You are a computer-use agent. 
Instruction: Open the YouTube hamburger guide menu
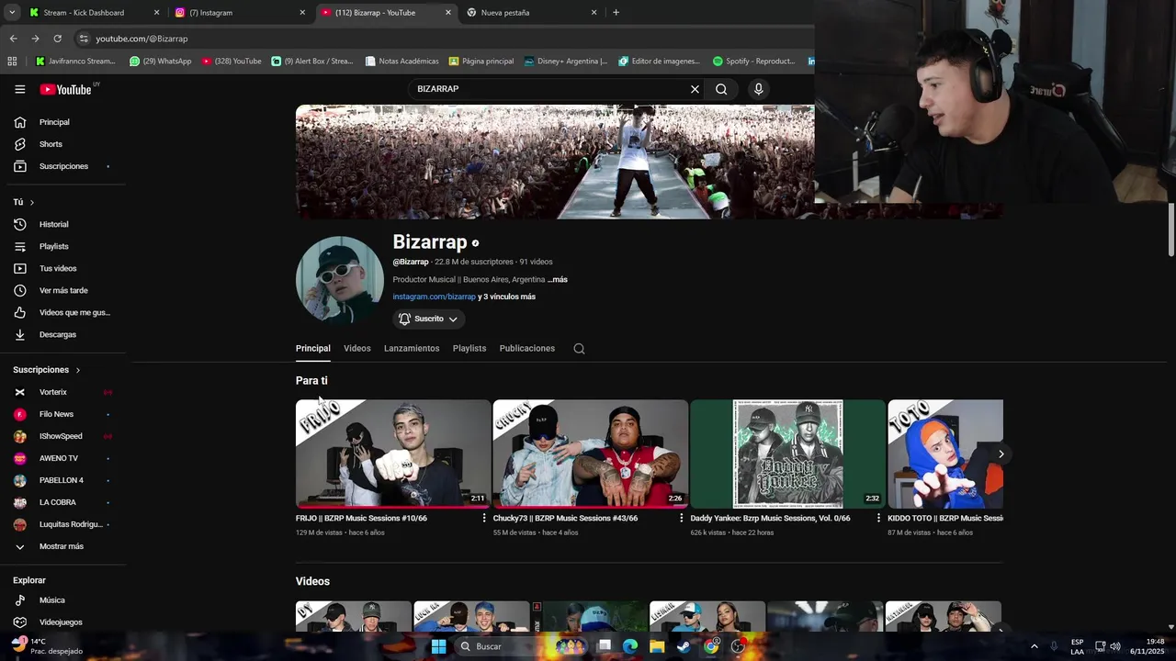coord(19,89)
